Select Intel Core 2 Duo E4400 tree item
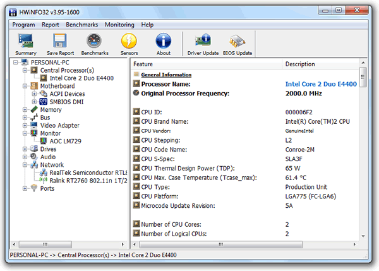 point(81,78)
